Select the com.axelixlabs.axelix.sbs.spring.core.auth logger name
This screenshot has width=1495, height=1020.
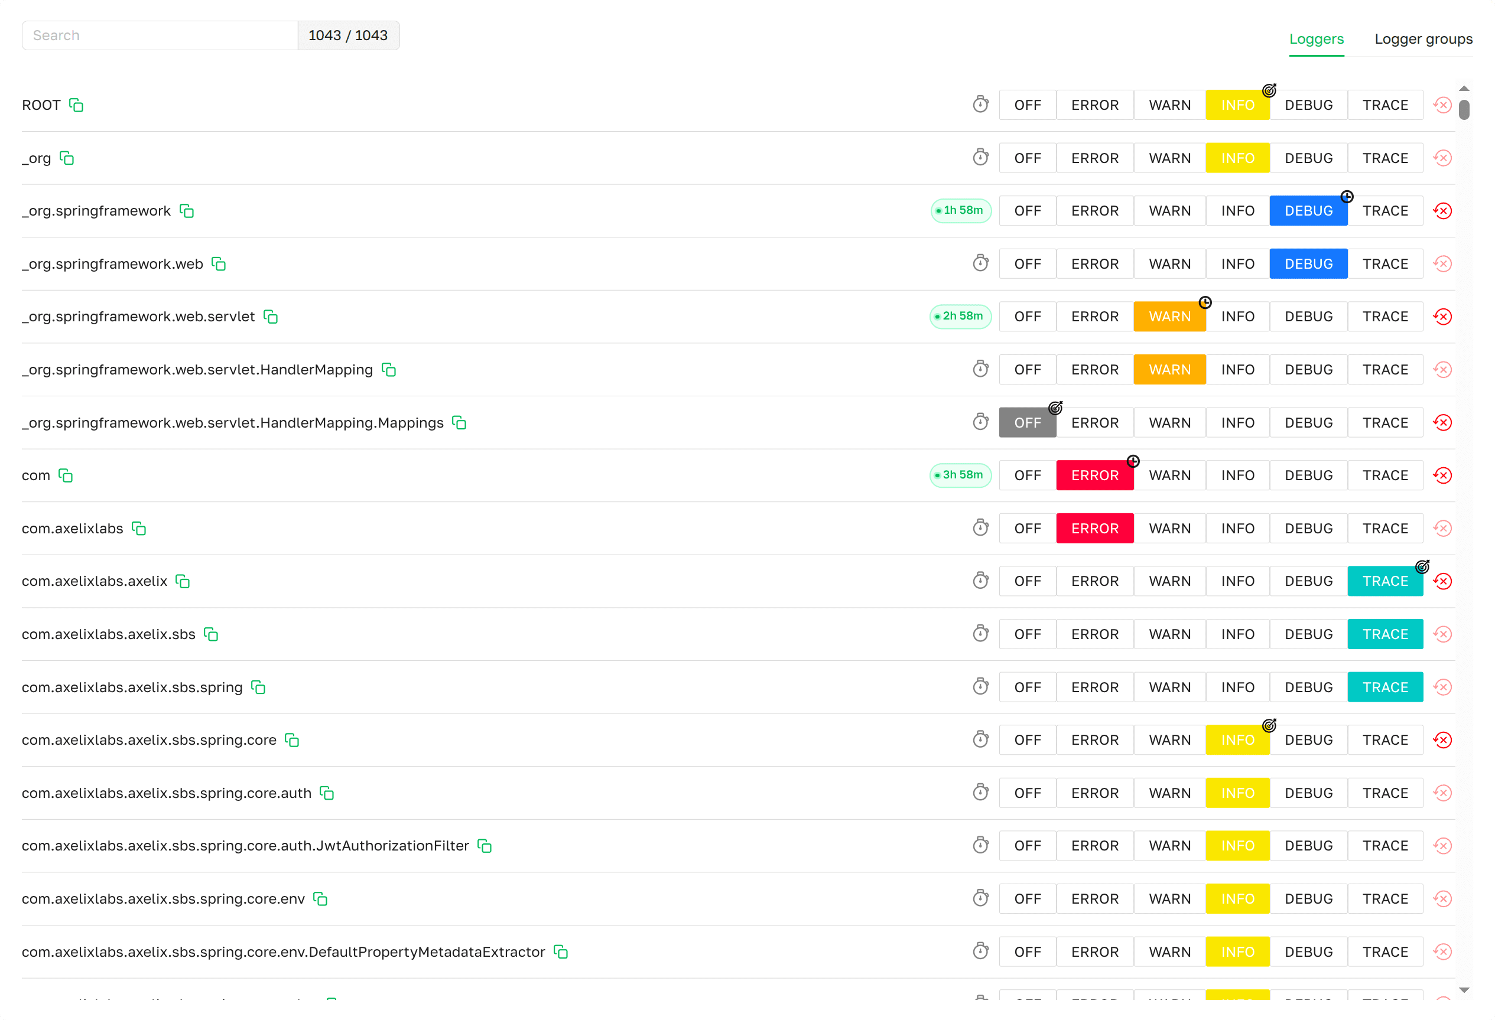point(167,793)
